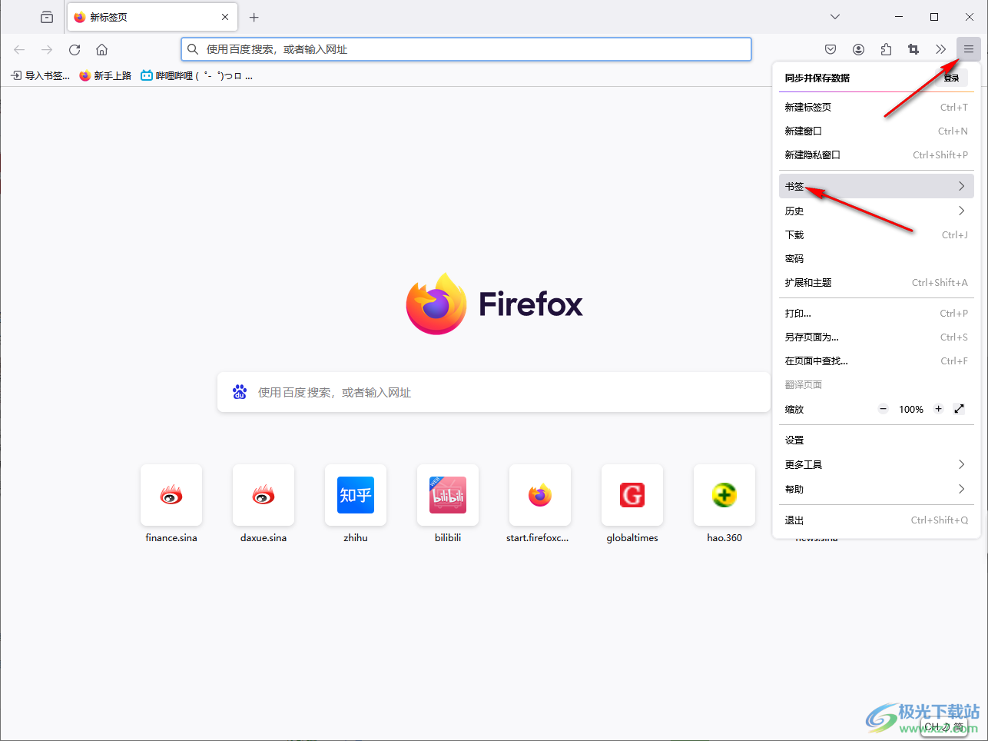Viewport: 988px width, 741px height.
Task: Open 密码 from the menu
Action: 876,258
